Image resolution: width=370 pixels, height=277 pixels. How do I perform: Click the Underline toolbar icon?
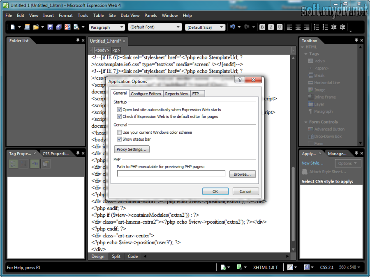280,27
